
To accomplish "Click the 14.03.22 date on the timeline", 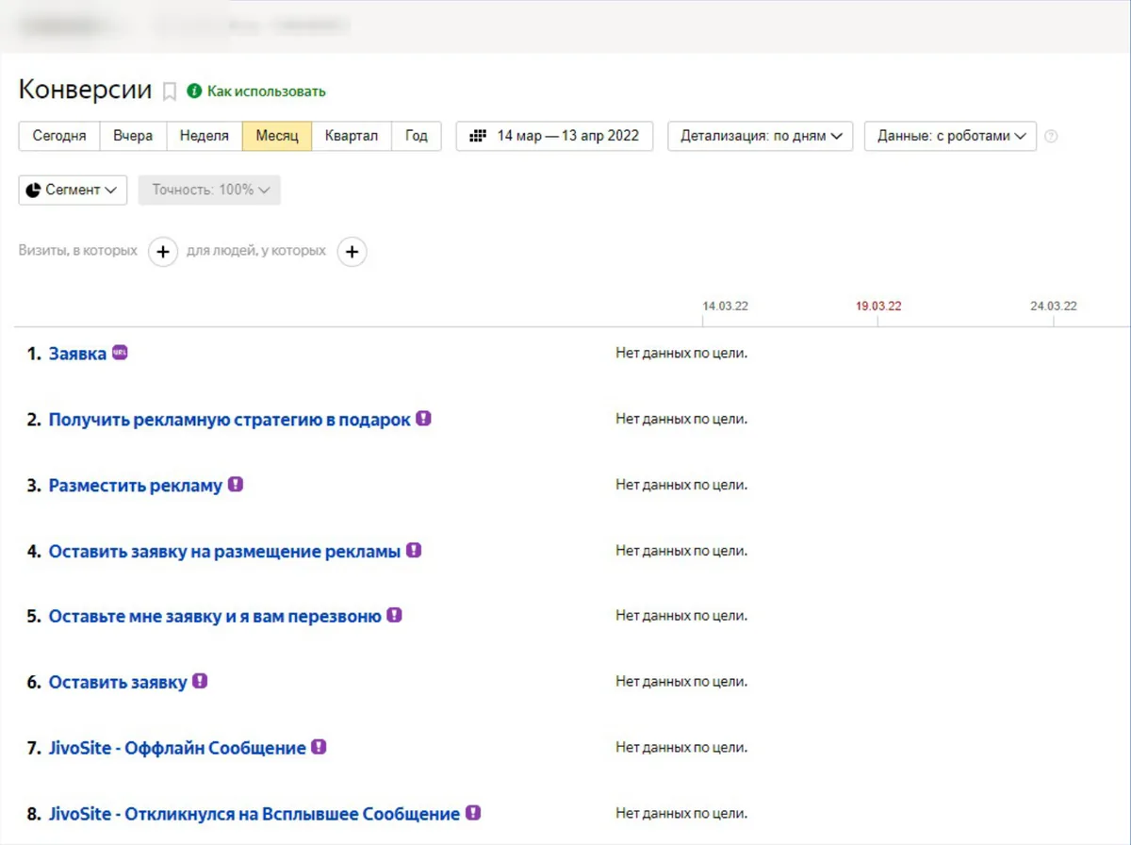I will tap(726, 307).
